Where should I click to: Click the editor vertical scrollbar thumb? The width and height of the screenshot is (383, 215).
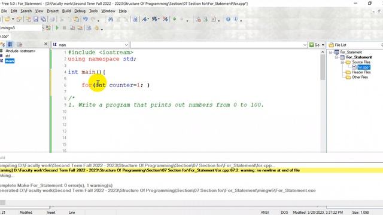323,67
